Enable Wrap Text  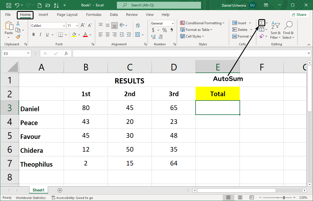(138, 25)
